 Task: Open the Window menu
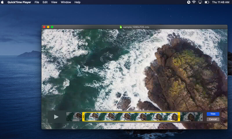coord(66,2)
